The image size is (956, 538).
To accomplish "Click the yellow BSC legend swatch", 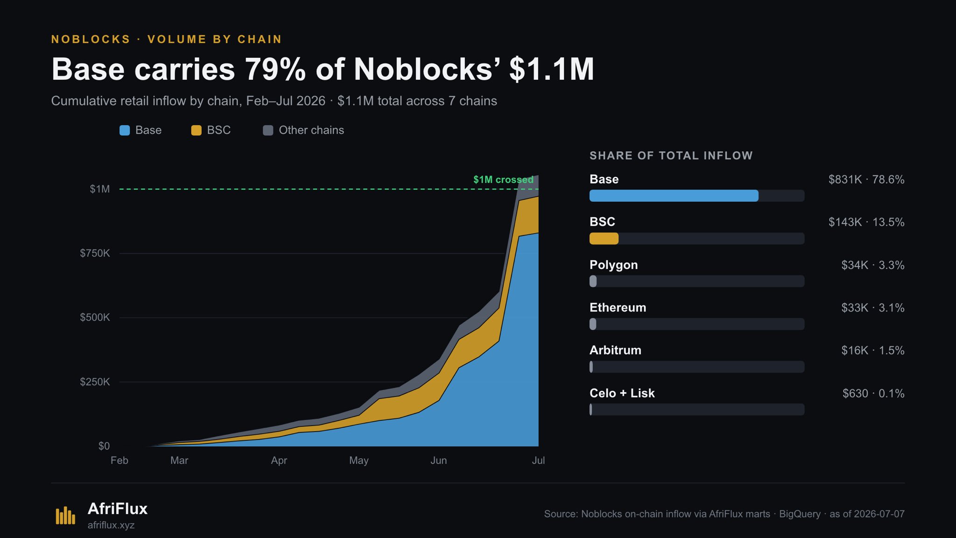I will click(197, 130).
